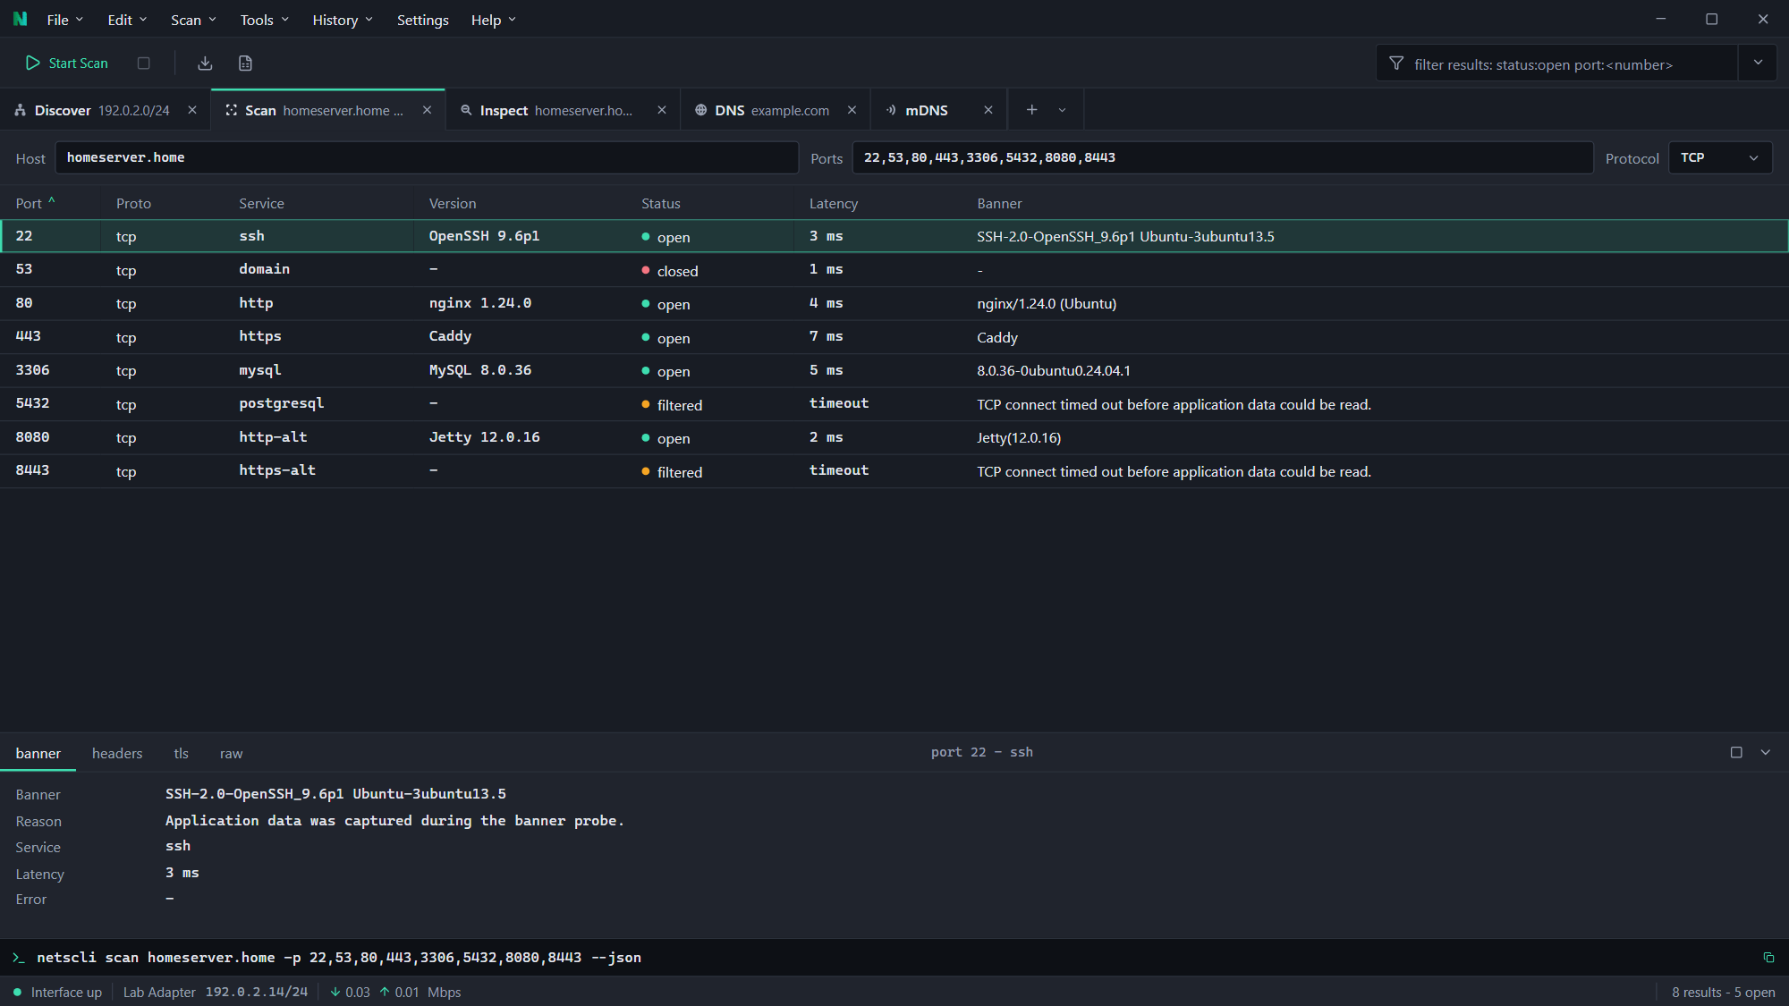Collapse the detail panel chevron
Viewport: 1789px width, 1006px height.
coord(1766,752)
